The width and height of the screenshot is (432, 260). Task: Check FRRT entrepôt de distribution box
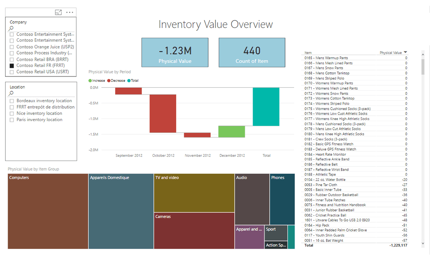12,107
